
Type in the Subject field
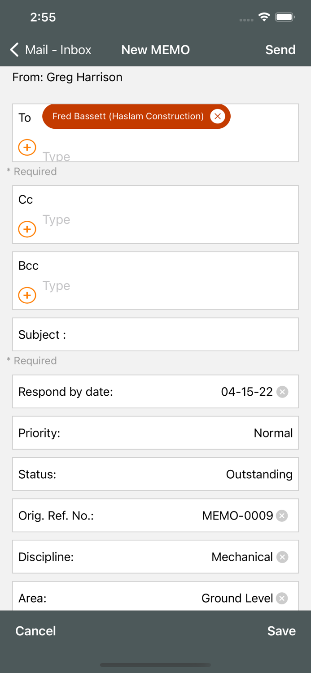180,335
